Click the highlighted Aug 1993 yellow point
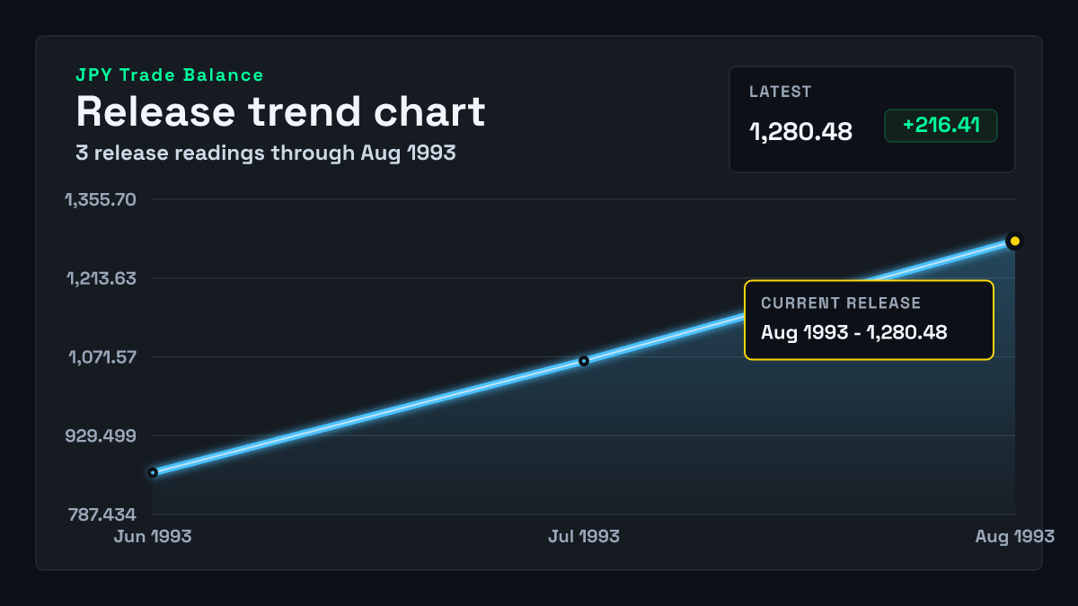Viewport: 1078px width, 606px height. click(x=1015, y=241)
